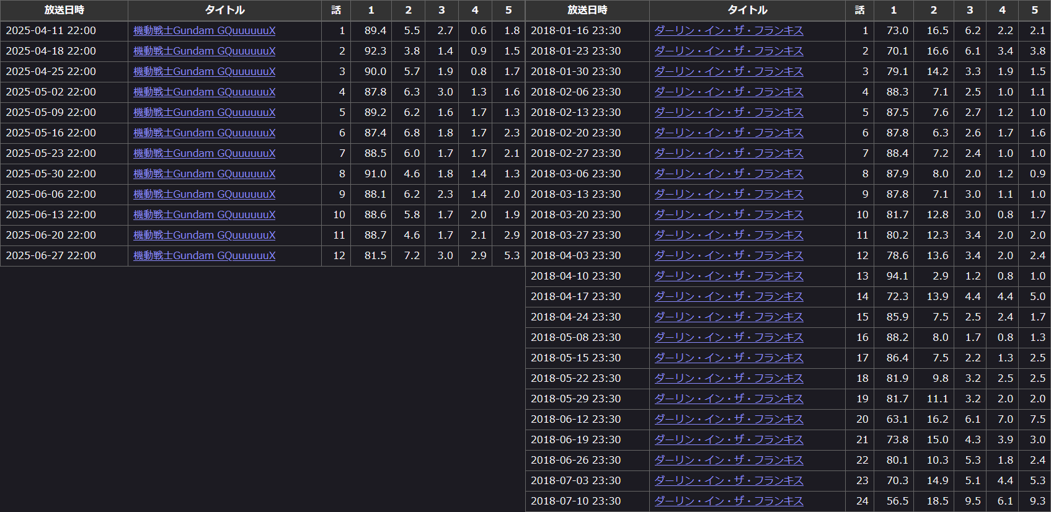1051x512 pixels.
Task: Open the Gundam GQuuuuuuX link dated 2025-05-09
Action: coord(204,112)
